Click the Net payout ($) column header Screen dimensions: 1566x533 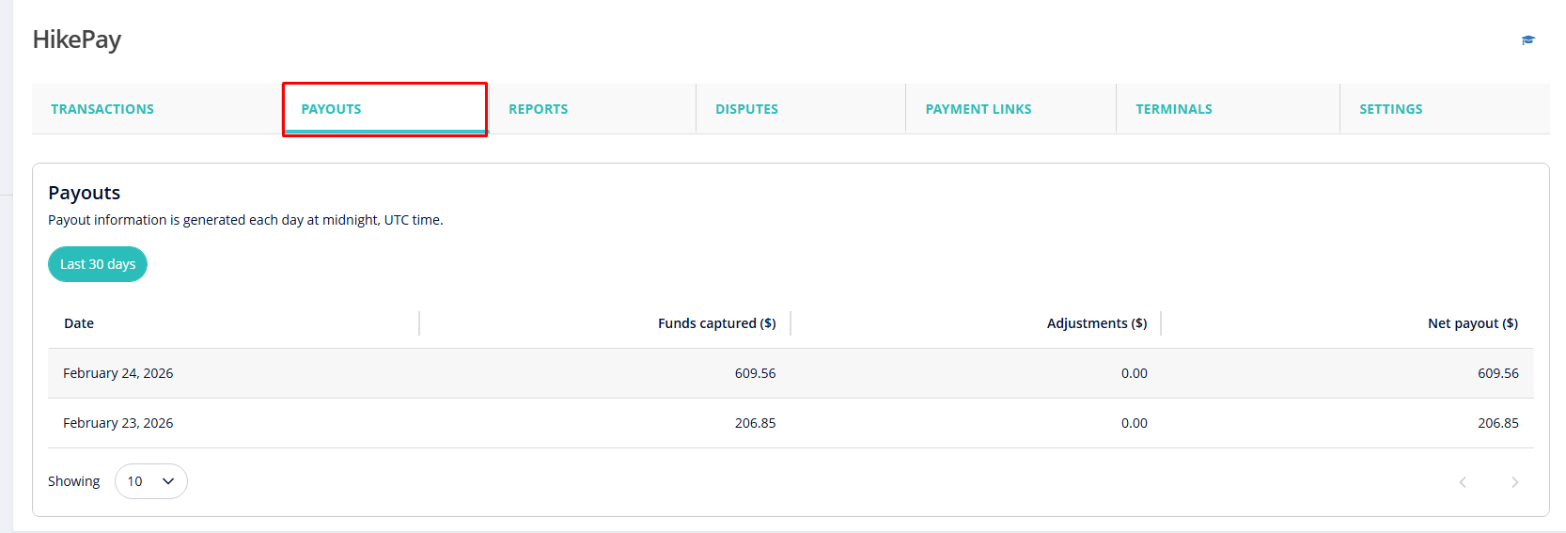1472,323
